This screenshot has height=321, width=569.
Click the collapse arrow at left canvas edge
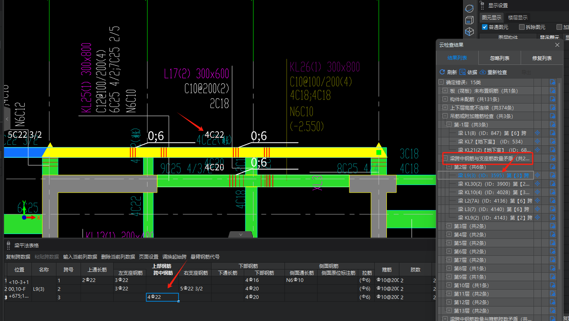click(7, 119)
